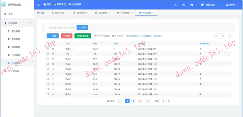Click 选中所有的 22 个 药品管理 link
This screenshot has width=243, height=117.
click(x=139, y=36)
